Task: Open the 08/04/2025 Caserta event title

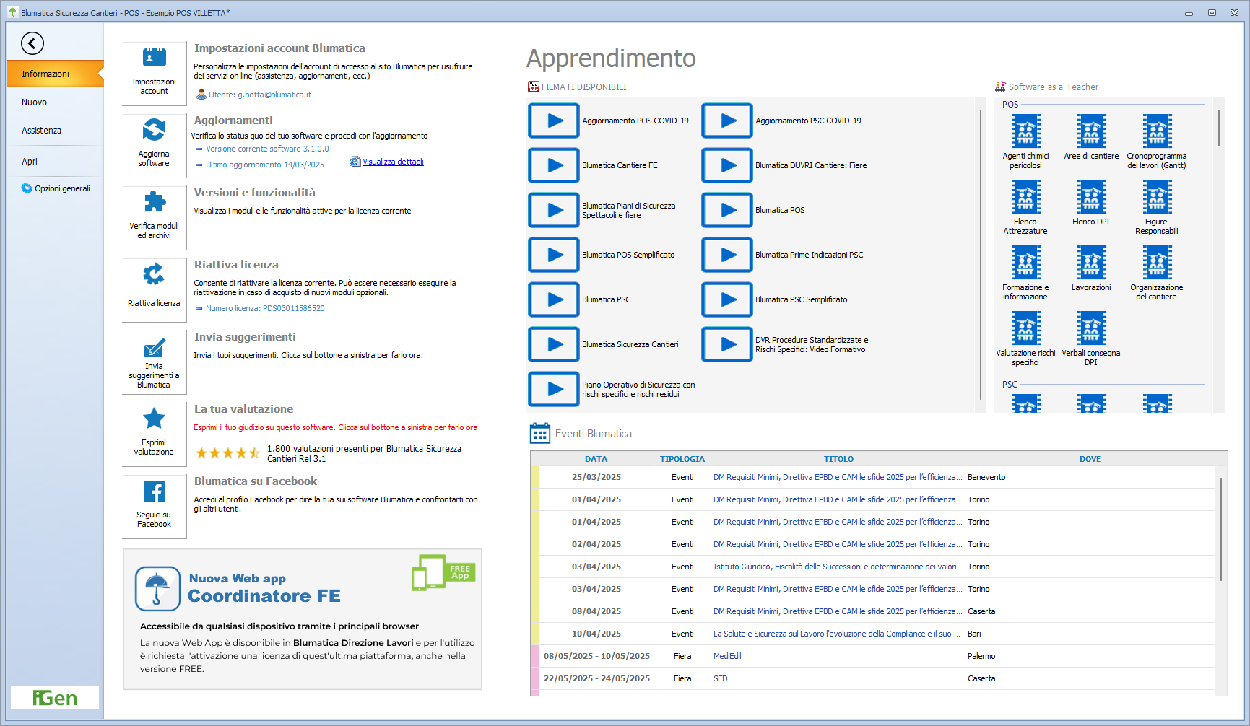Action: coord(838,611)
